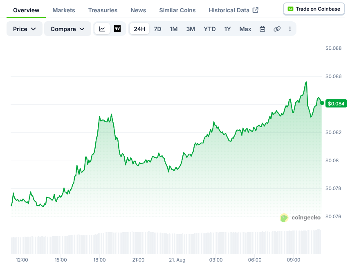This screenshot has height=264, width=350.
Task: Click the external link icon beside Historical Data
Action: point(256,10)
